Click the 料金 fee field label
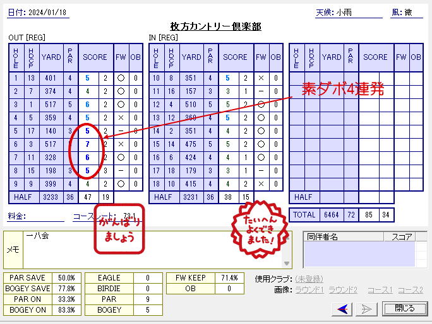 [17, 216]
